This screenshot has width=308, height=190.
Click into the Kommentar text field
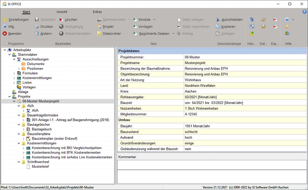pos(212,165)
